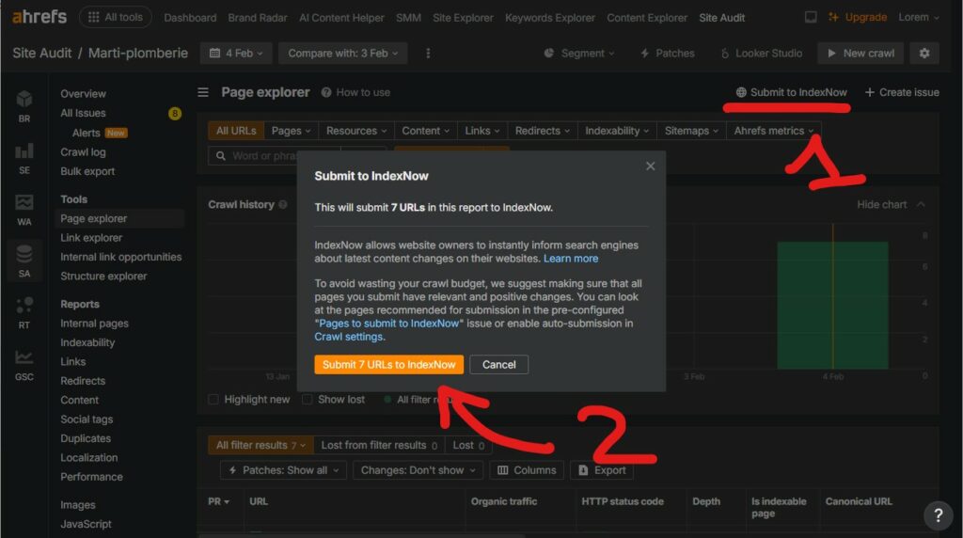This screenshot has width=963, height=538.
Task: Click Cancel in the IndexNow dialog
Action: (498, 364)
